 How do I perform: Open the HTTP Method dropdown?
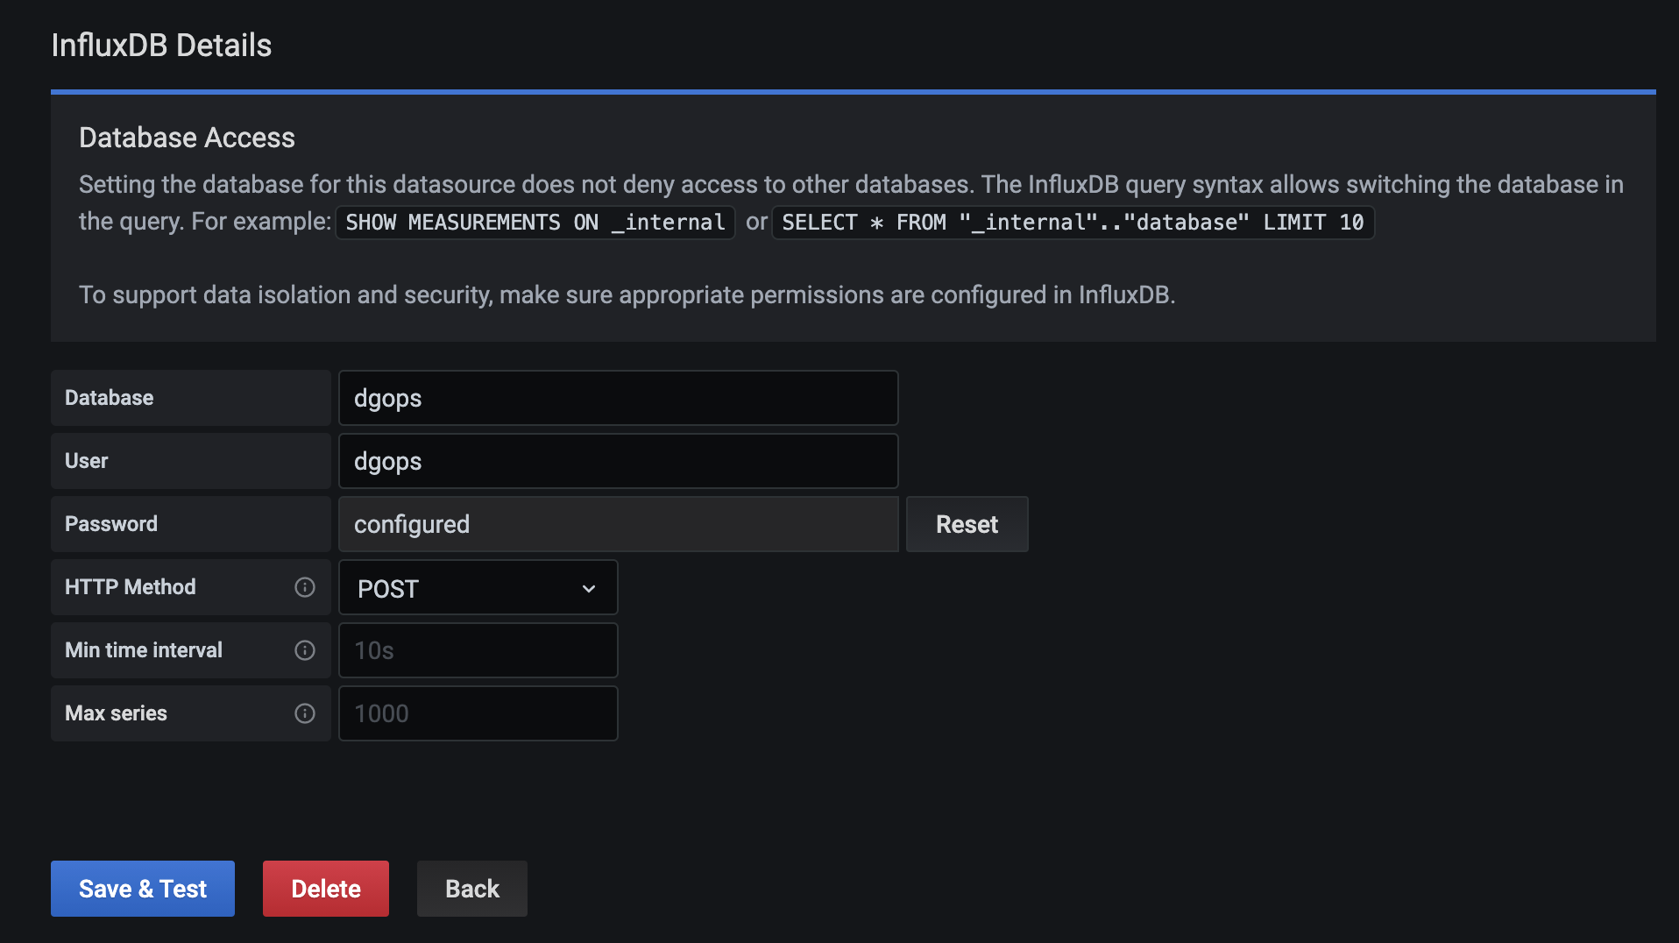(478, 587)
